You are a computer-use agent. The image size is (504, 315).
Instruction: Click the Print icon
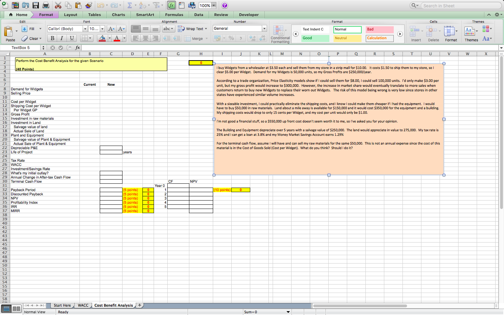click(x=45, y=5)
